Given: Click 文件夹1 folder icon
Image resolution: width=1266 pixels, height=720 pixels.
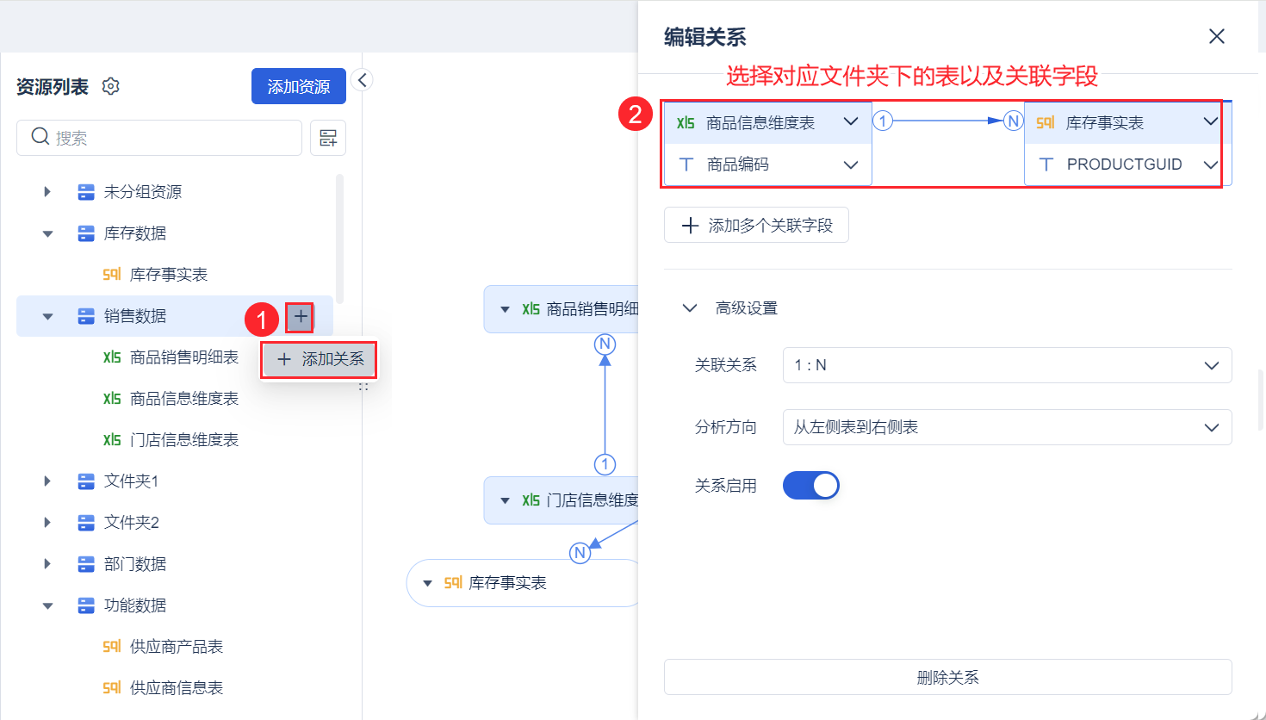Looking at the screenshot, I should (x=86, y=481).
